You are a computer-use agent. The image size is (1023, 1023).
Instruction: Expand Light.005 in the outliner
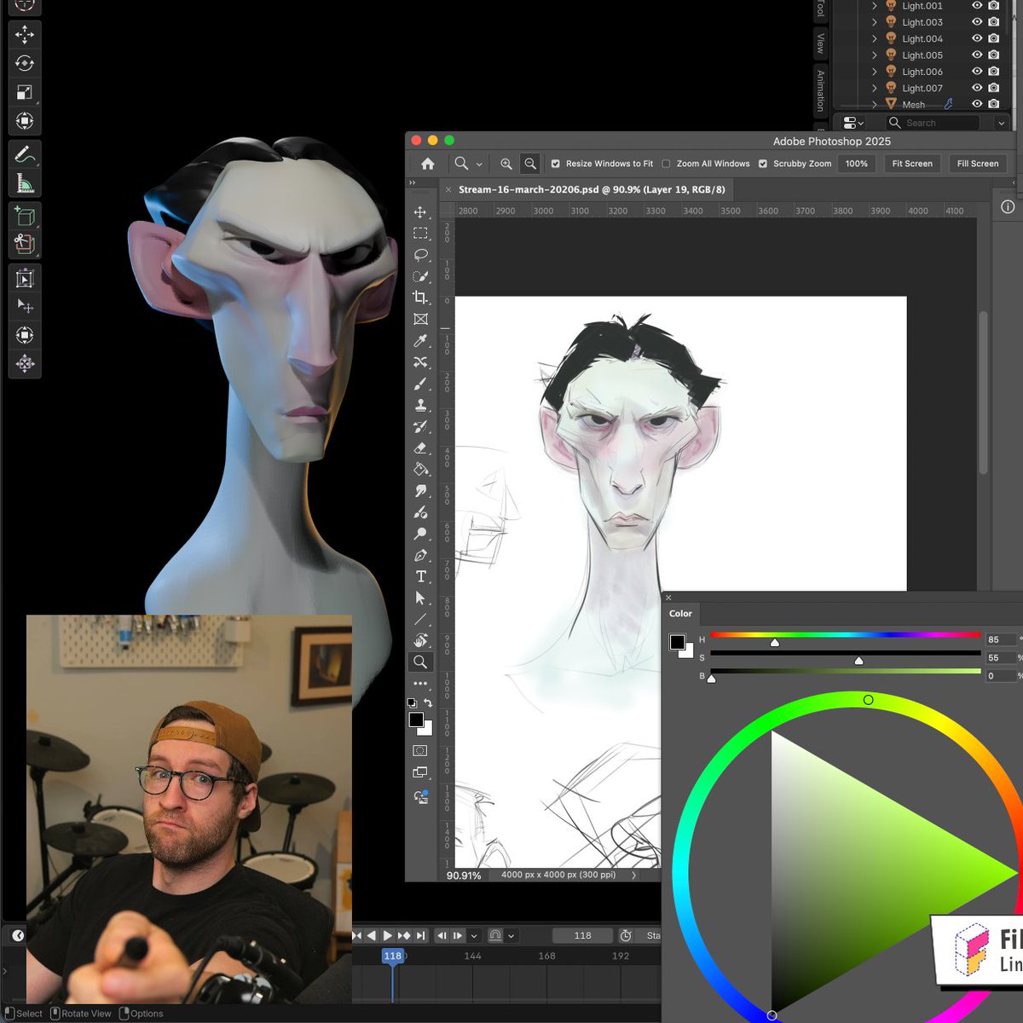point(874,55)
